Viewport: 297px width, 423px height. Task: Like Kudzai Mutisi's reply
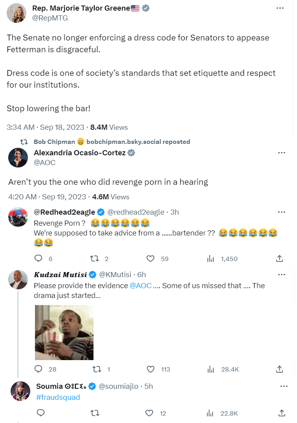point(150,369)
